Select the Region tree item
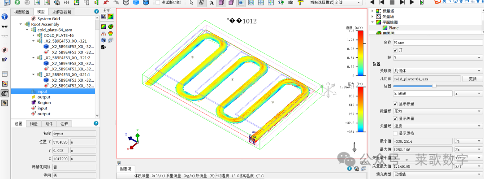The image size is (484, 179). click(44, 103)
